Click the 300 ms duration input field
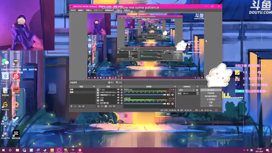 pyautogui.click(x=189, y=93)
